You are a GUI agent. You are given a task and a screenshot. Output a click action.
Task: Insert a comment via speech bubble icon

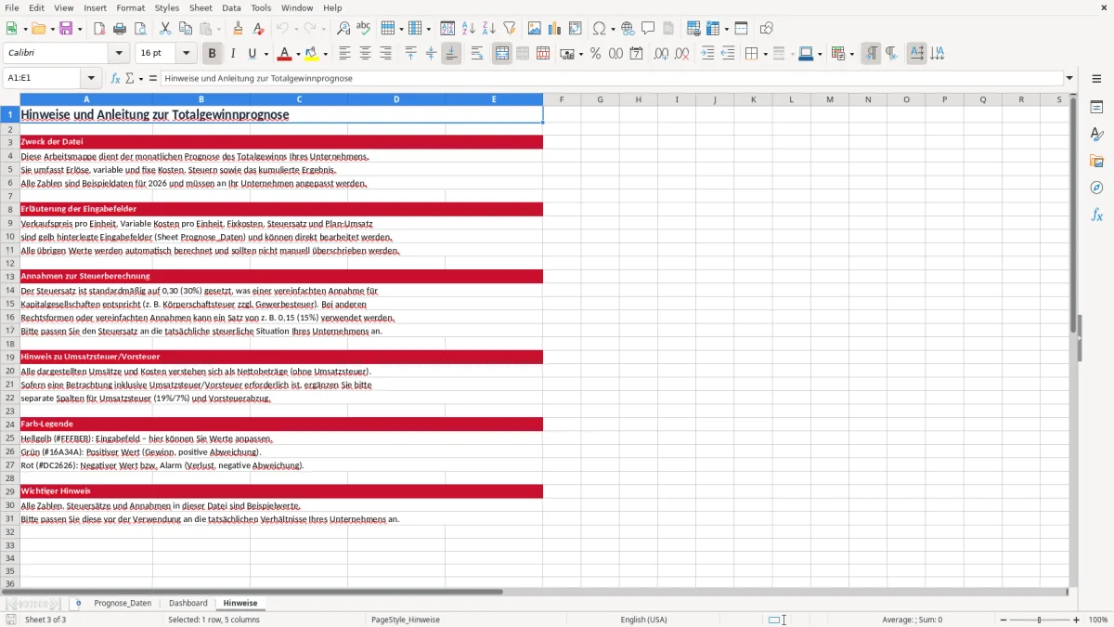point(648,29)
